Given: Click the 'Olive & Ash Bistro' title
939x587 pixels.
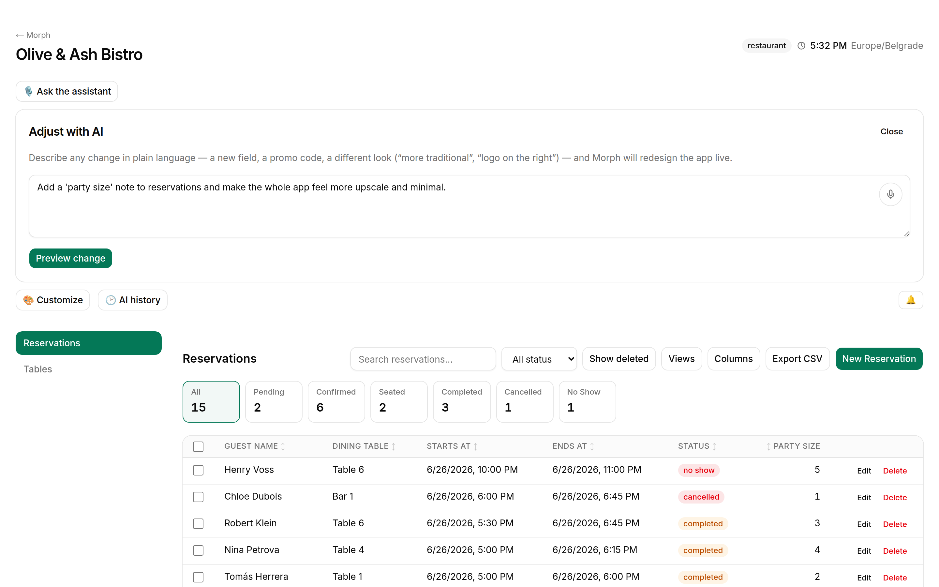Looking at the screenshot, I should (x=79, y=55).
